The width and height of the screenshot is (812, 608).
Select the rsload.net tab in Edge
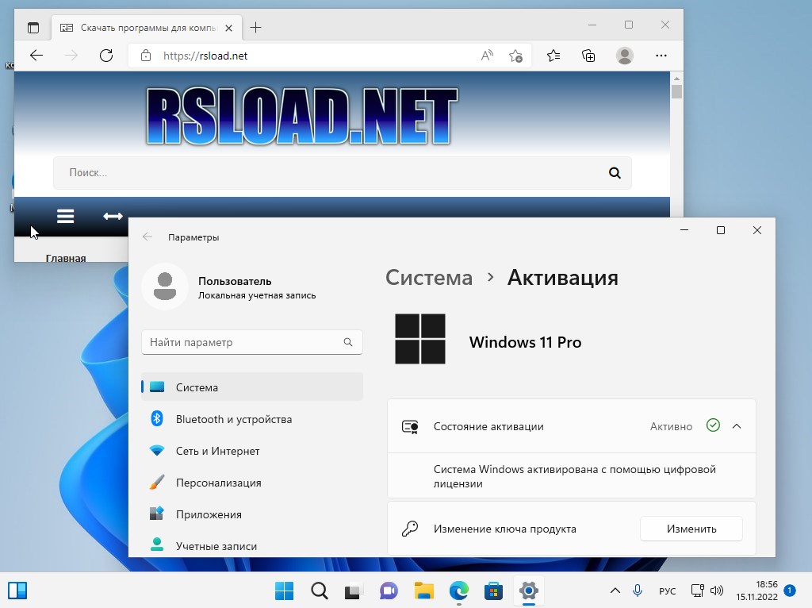pos(147,28)
